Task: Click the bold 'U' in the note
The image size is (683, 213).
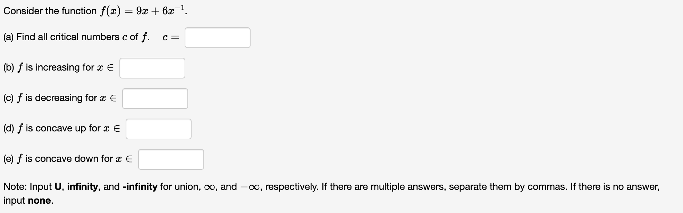Action: (59, 186)
